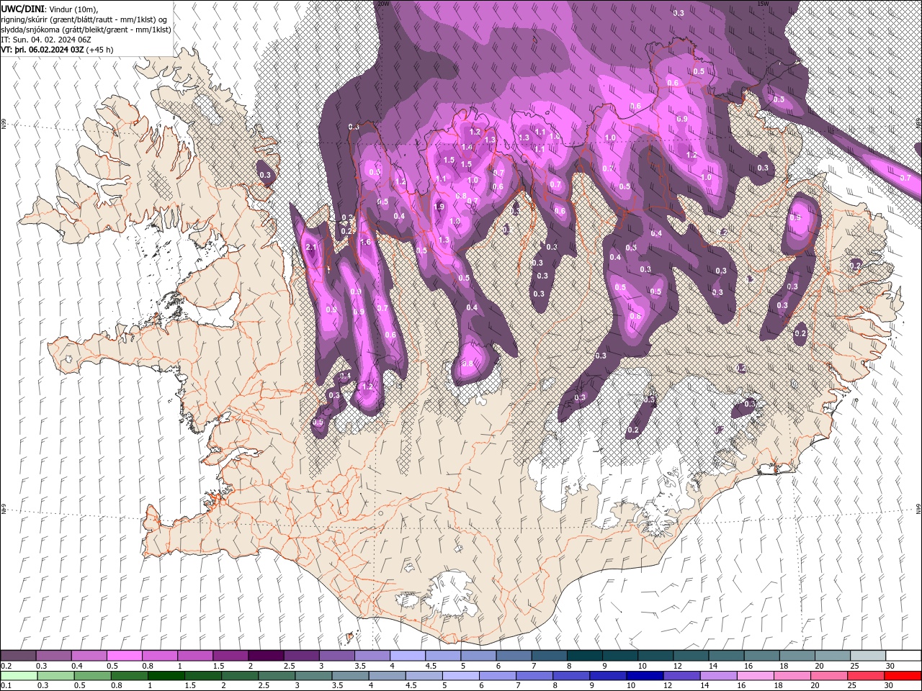The width and height of the screenshot is (922, 691).
Task: Pick dark blue swatch between 10 and 12, lower legend
Action: point(644,676)
